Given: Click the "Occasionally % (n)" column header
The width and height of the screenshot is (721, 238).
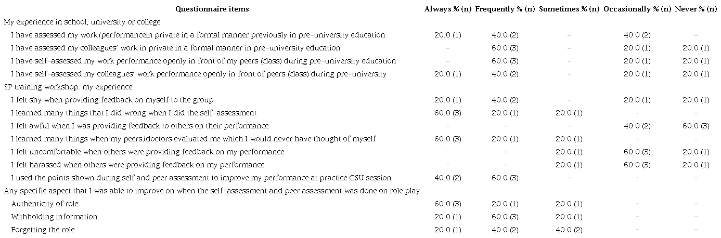Looking at the screenshot, I should point(637,9).
